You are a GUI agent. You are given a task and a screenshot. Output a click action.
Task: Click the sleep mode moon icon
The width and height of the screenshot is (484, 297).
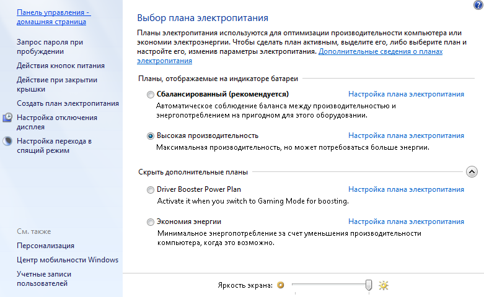[x=7, y=141]
